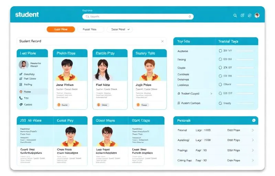This screenshot has width=275, height=176.
Task: Open the user profile avatar in the header
Action: [257, 15]
